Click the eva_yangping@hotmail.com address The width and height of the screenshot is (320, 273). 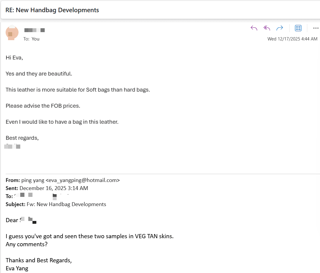point(83,180)
